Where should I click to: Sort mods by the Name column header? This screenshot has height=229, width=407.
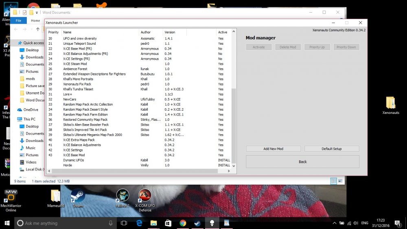click(x=100, y=32)
